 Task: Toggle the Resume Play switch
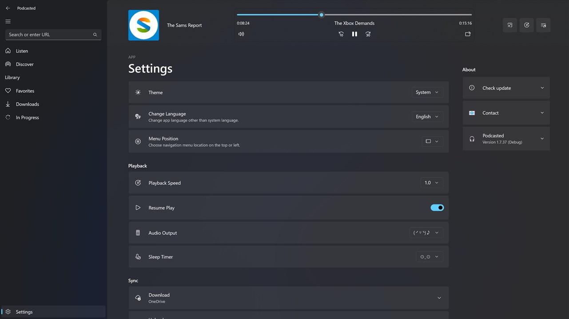tap(437, 208)
